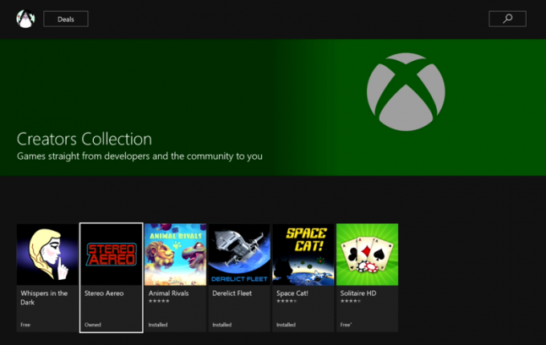546x345 pixels.
Task: Click the Owned label under Stereo Aereo
Action: point(93,325)
